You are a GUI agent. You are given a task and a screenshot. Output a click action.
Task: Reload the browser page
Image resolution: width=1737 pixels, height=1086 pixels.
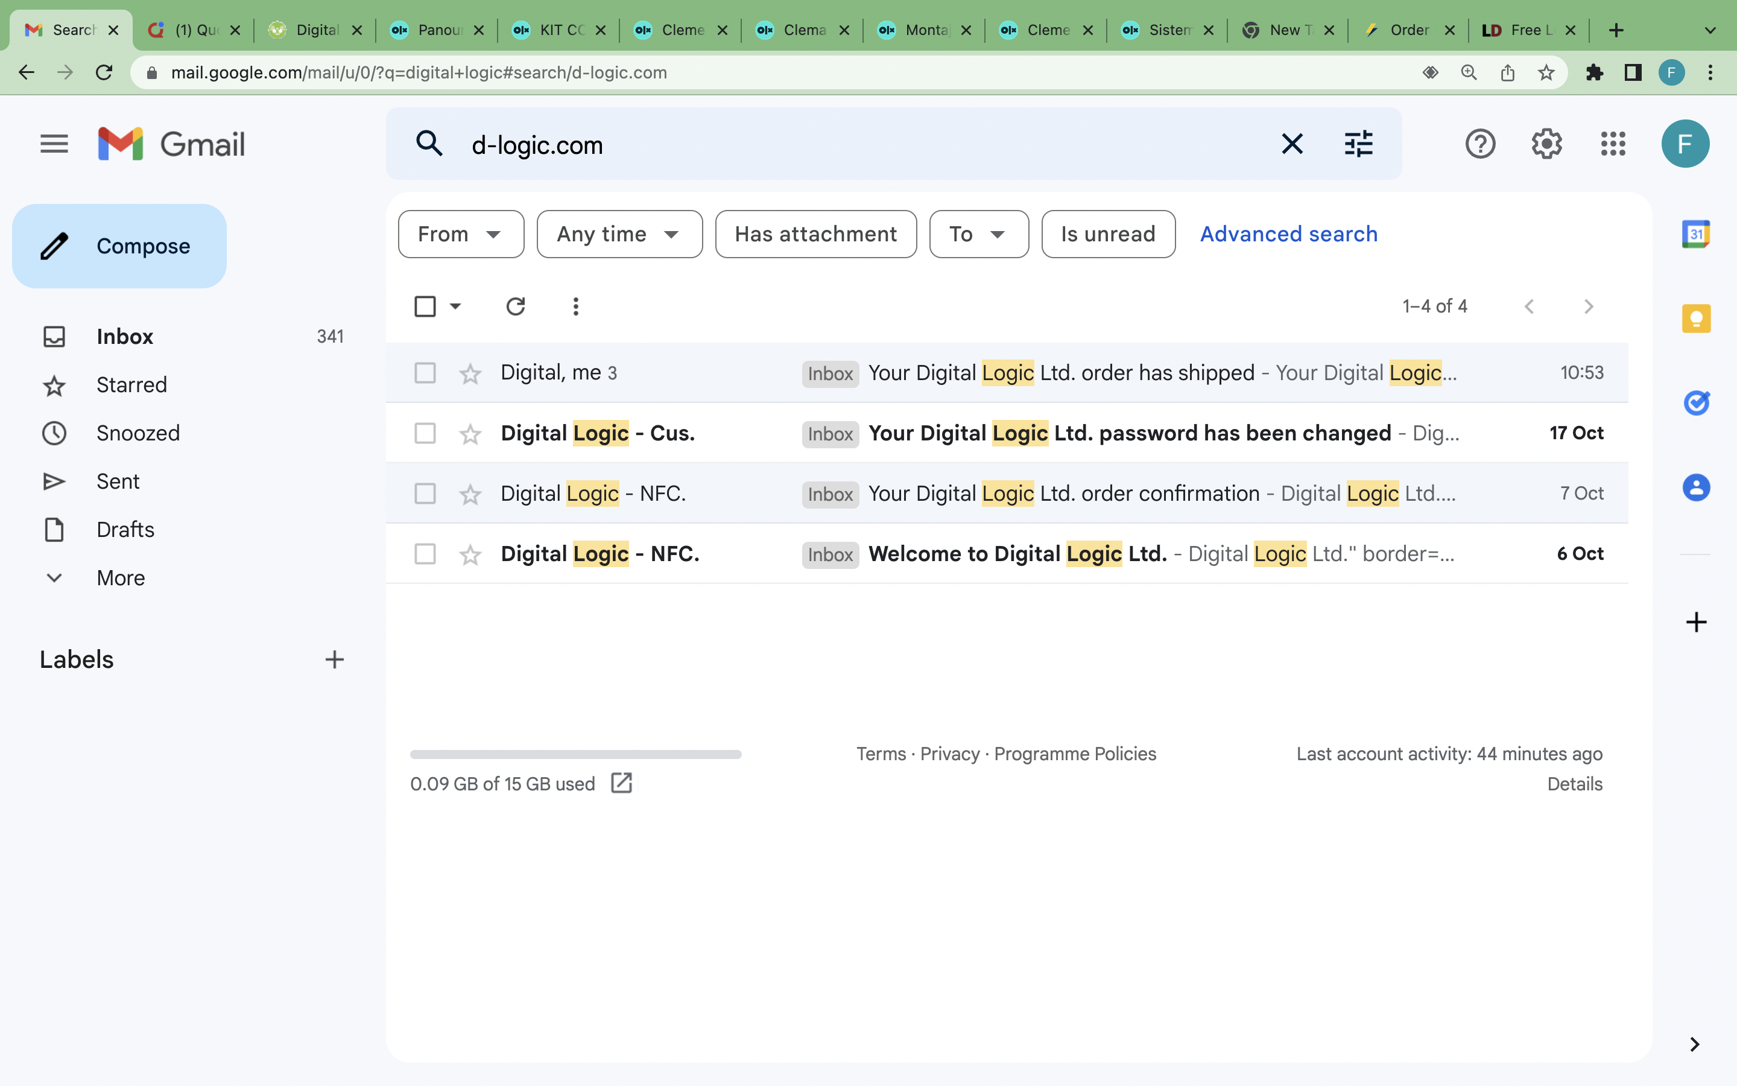point(104,72)
